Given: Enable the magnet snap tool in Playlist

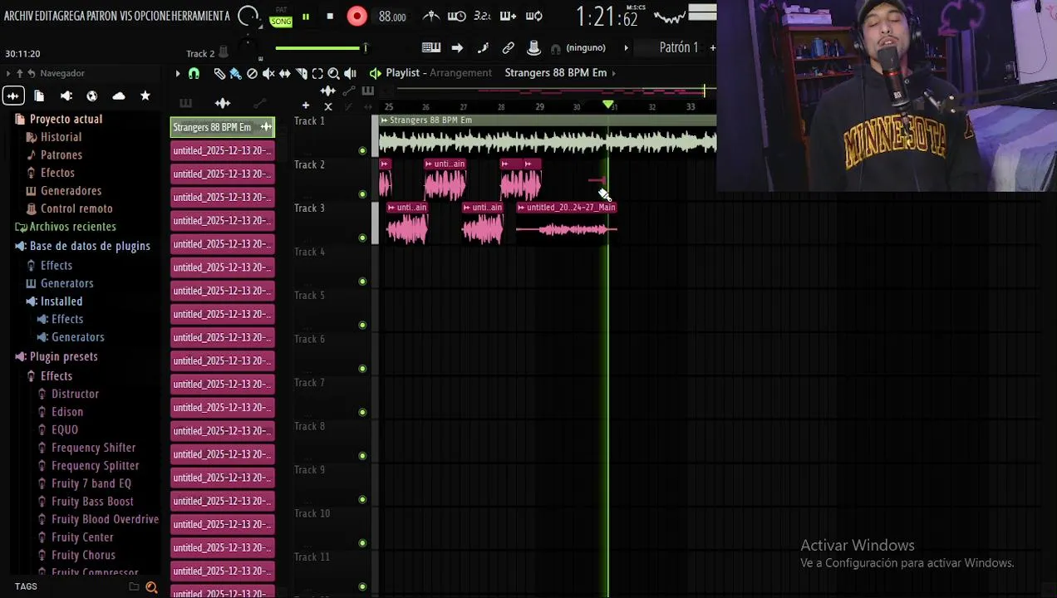Looking at the screenshot, I should (194, 73).
